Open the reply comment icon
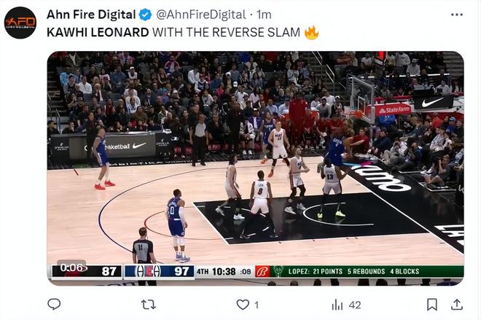Viewport: 481px width, 320px height. coord(54,305)
